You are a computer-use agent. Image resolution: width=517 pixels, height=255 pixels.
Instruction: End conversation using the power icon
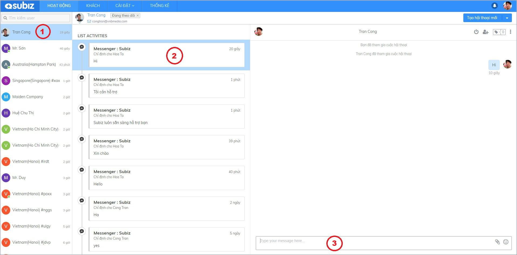coord(476,32)
